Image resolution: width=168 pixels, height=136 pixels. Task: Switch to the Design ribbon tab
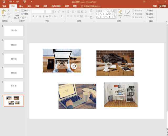pos(29,6)
